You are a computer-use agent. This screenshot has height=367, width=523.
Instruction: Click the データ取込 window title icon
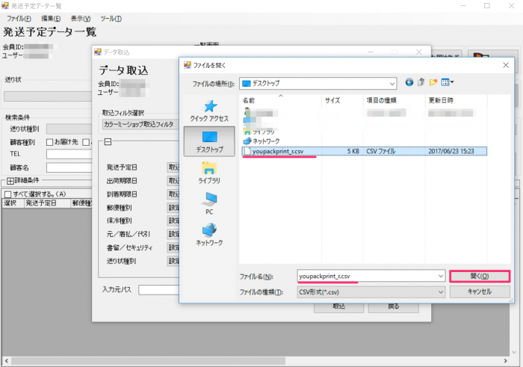click(x=98, y=52)
